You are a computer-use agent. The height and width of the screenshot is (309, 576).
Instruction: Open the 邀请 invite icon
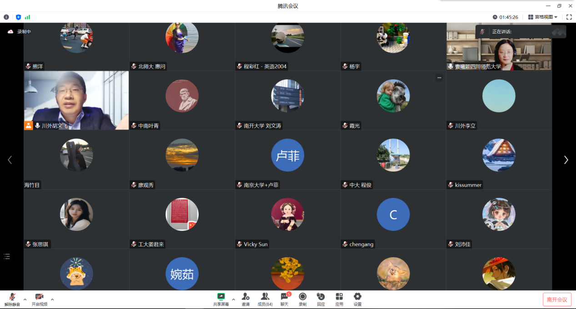[x=245, y=297]
